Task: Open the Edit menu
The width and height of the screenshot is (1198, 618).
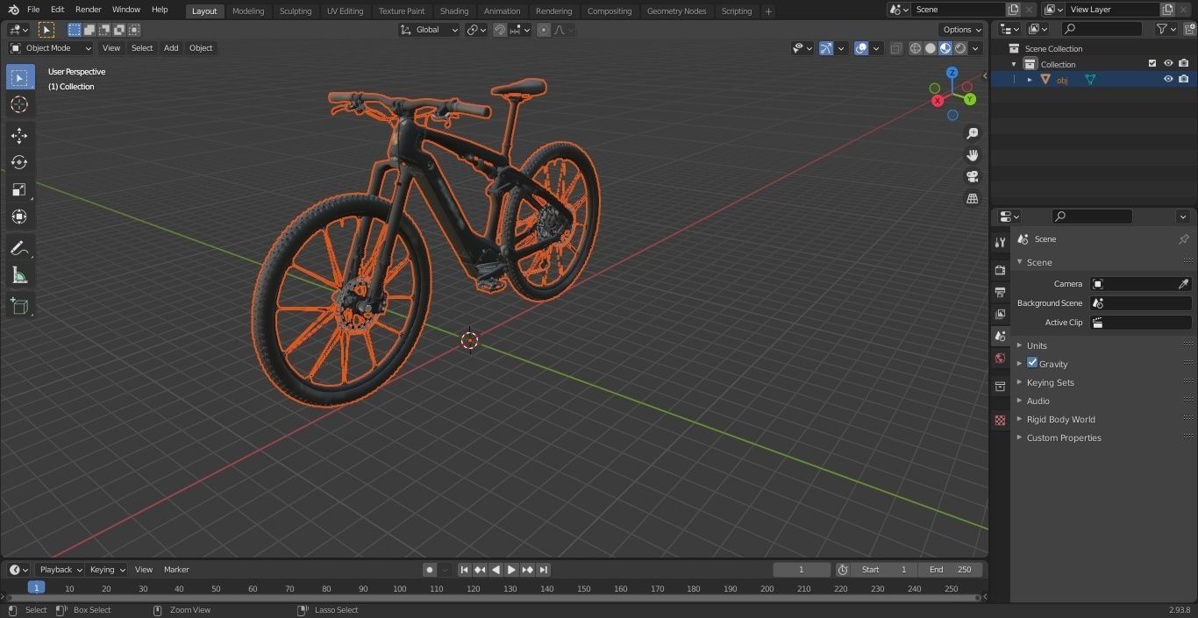Action: pyautogui.click(x=57, y=10)
